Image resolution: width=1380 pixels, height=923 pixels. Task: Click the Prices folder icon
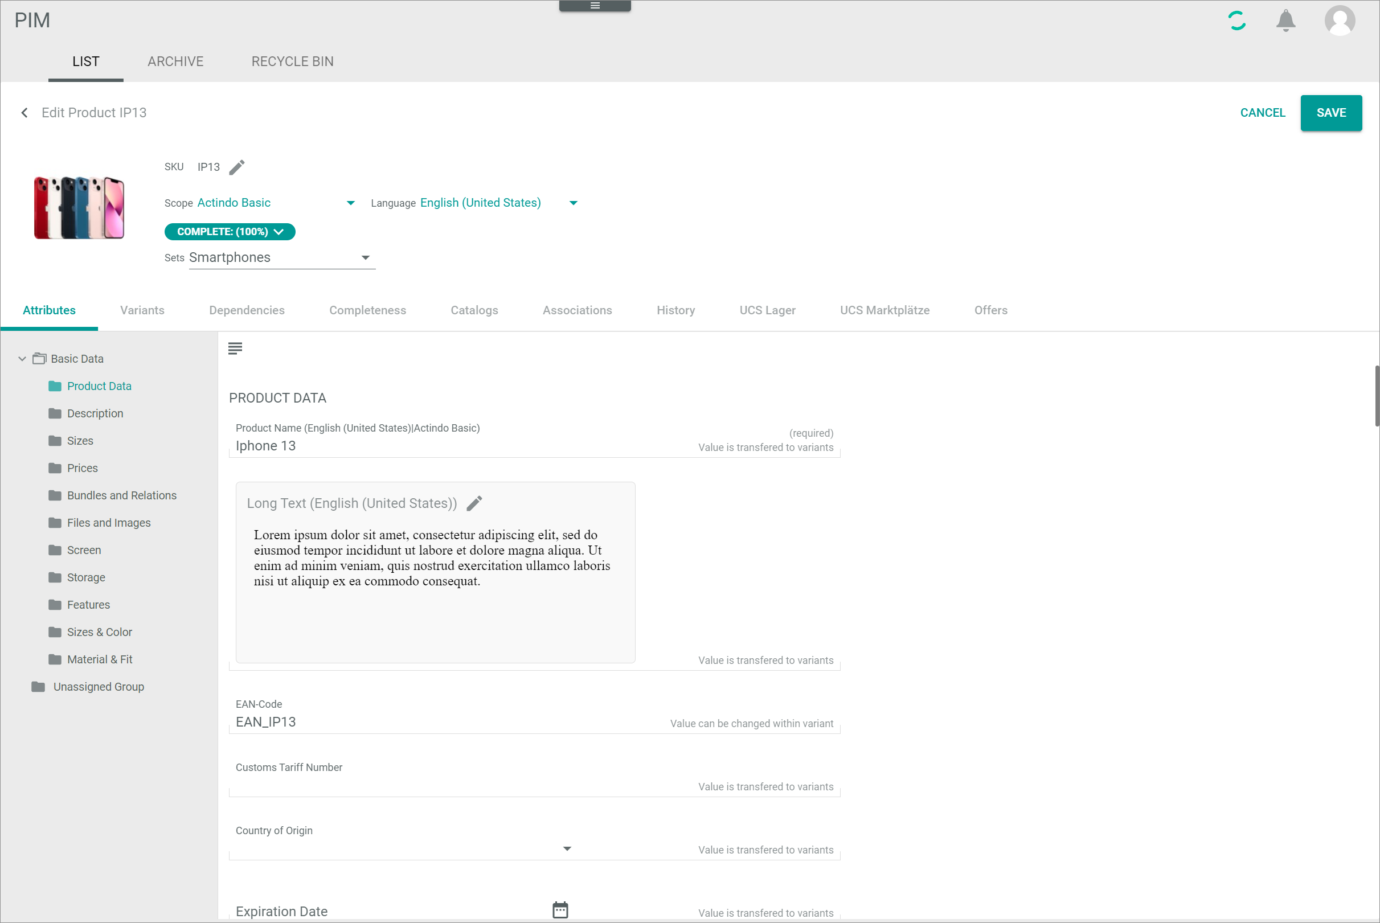55,468
